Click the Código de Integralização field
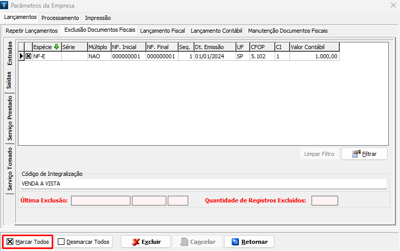Screen dimensions: 400x251 point(204,184)
